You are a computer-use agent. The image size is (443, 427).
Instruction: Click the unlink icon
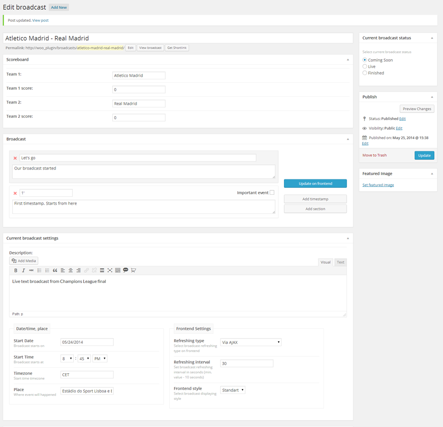95,270
